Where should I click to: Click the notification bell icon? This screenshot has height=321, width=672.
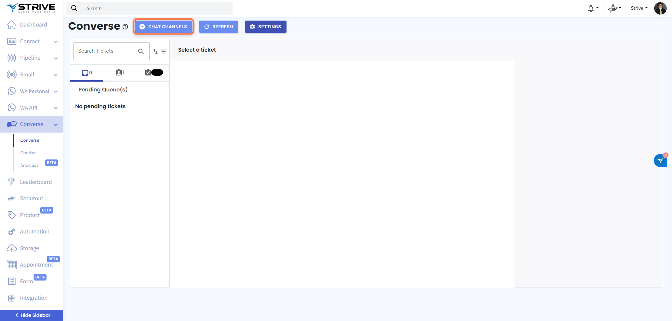(591, 8)
